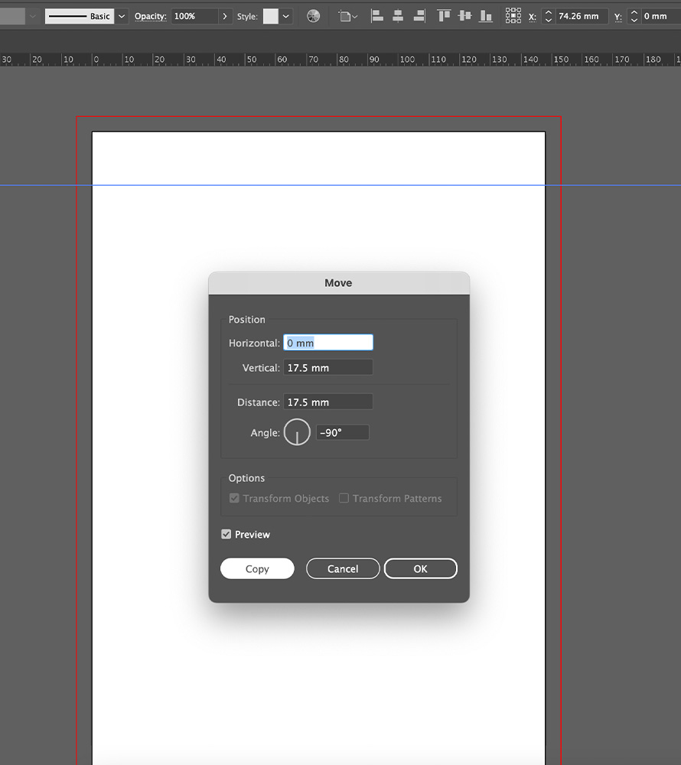The width and height of the screenshot is (681, 765).
Task: Click the Vertical position field
Action: click(x=328, y=367)
